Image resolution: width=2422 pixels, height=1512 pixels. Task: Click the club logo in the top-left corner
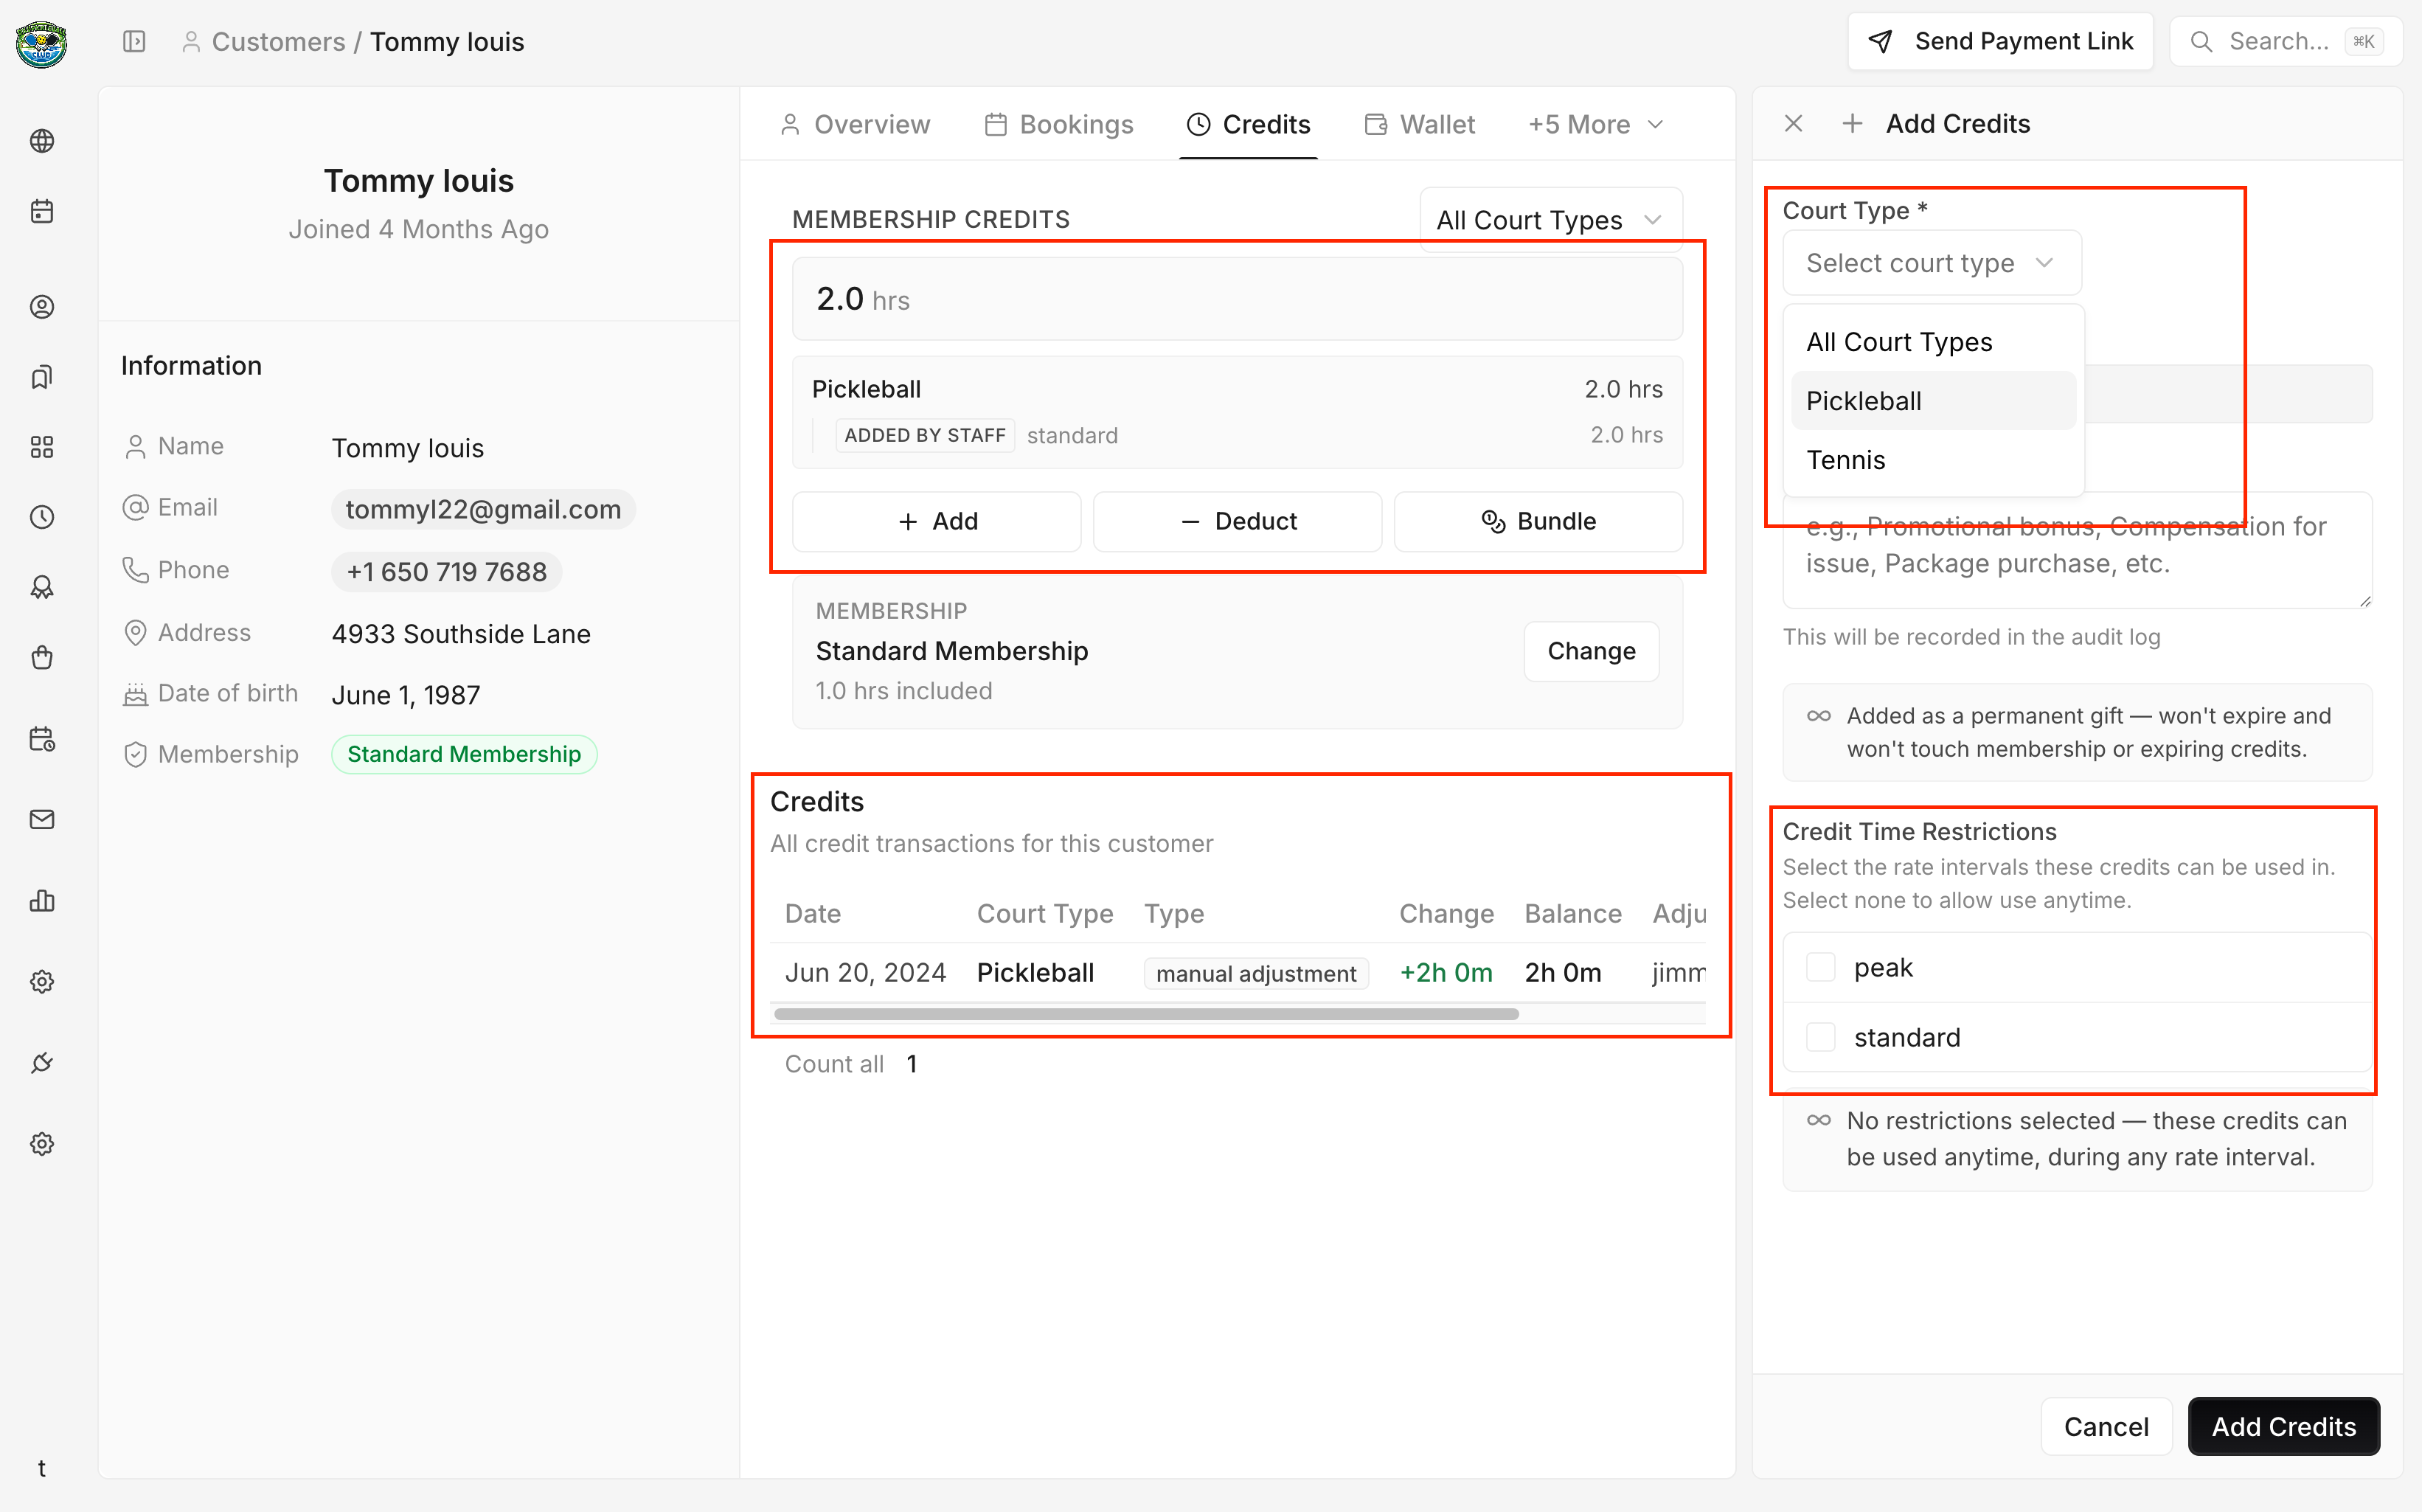[41, 44]
